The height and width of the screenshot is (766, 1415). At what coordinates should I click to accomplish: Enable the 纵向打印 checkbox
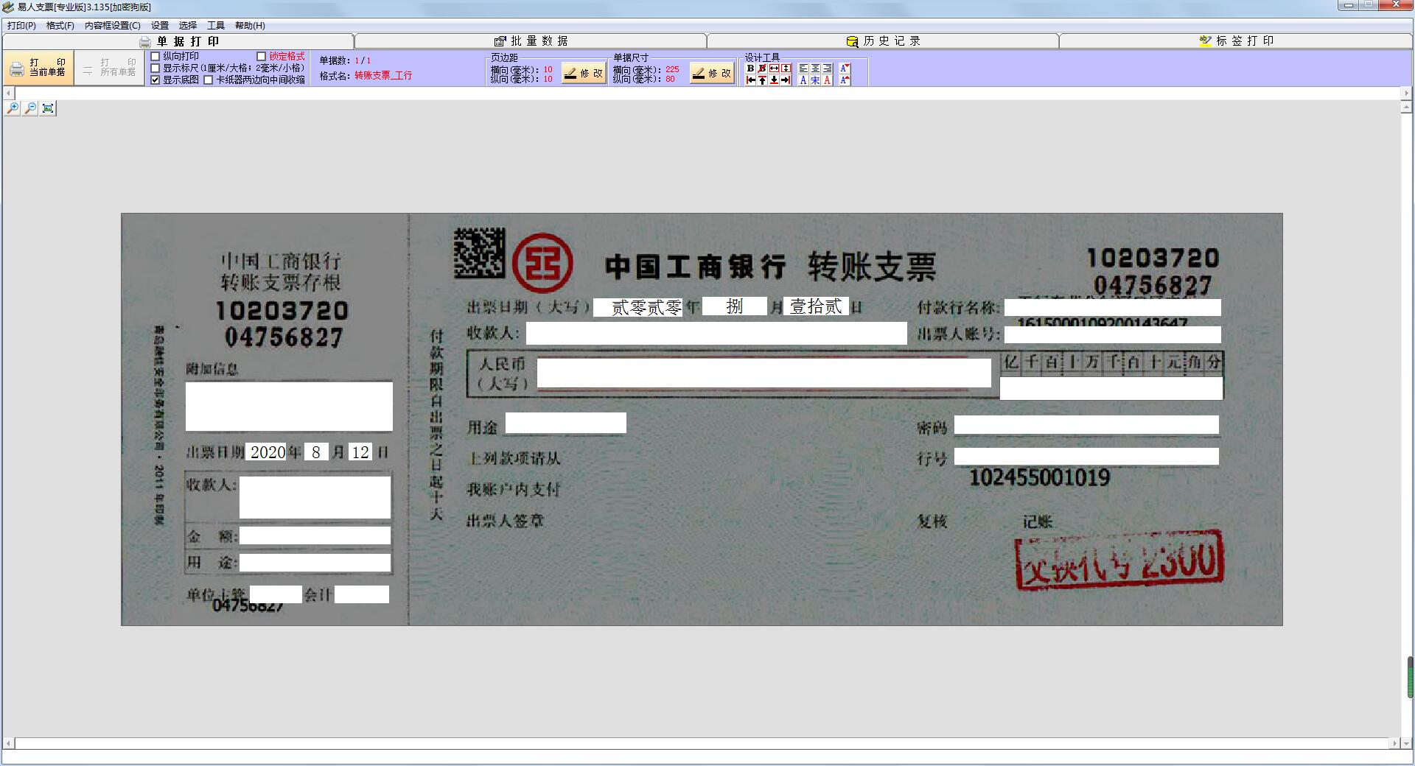154,56
